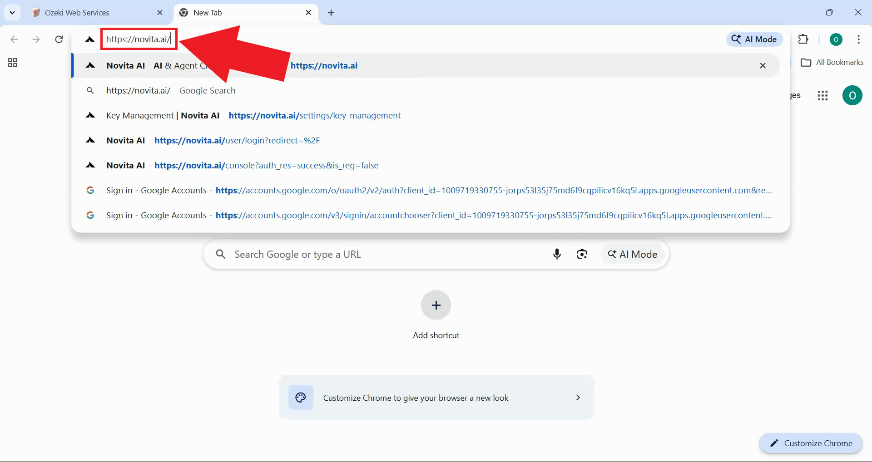This screenshot has height=462, width=872.
Task: Enable AI Mode in the address bar
Action: 754,39
